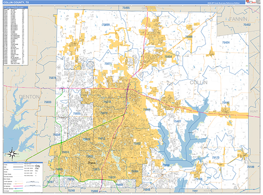Click ZIP code 75075
Image resolution: width=263 pixels, height=195 pixels.
tap(96, 169)
